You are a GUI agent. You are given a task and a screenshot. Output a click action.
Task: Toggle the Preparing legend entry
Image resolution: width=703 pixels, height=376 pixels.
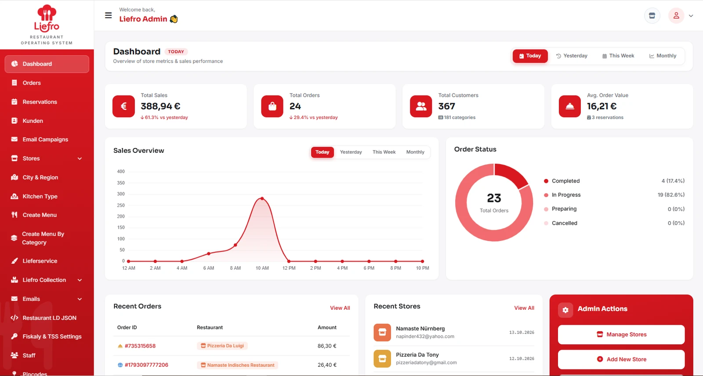pos(560,209)
